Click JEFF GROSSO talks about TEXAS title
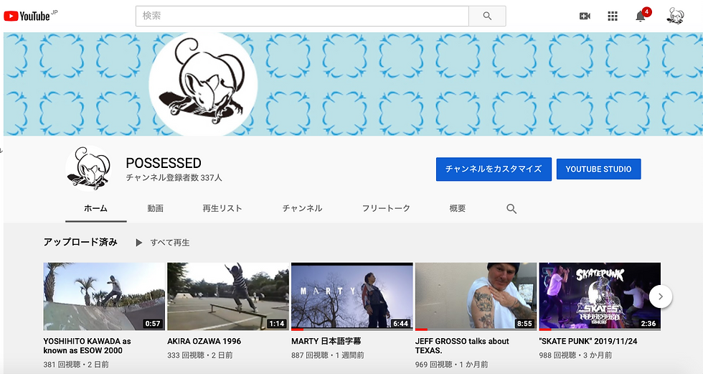 pyautogui.click(x=462, y=346)
